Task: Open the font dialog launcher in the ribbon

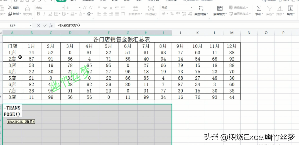Action: pyautogui.click(x=93, y=18)
